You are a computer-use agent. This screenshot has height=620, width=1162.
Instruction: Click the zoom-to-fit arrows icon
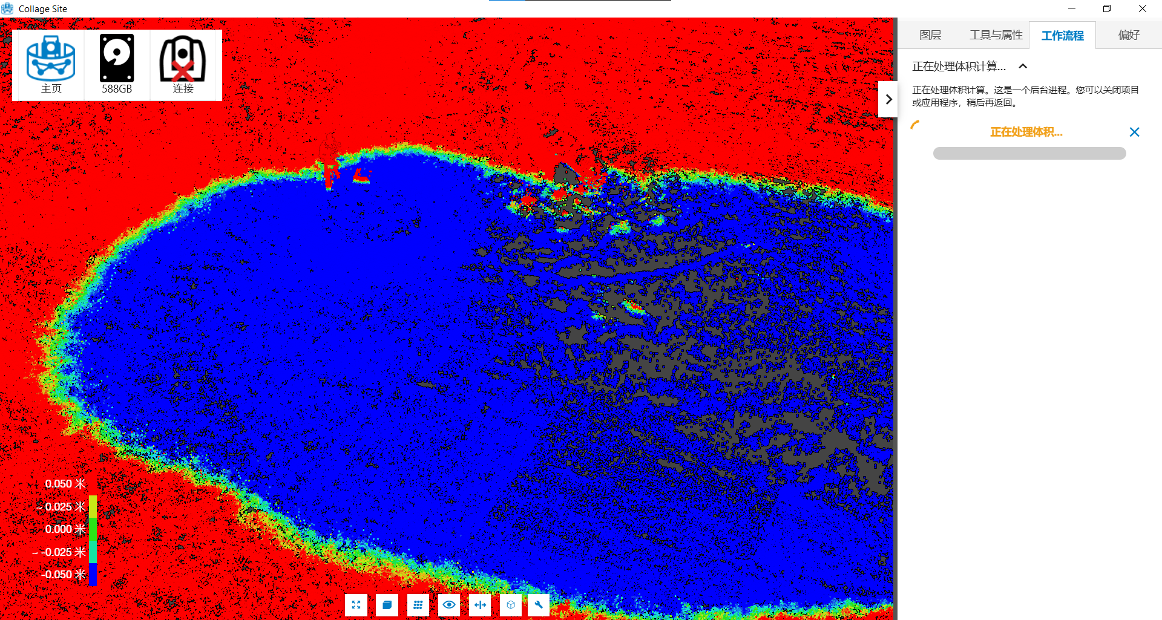356,604
